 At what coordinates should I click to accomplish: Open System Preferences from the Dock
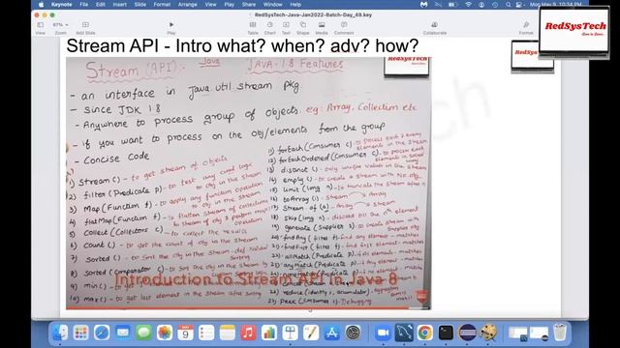pyautogui.click(x=353, y=333)
